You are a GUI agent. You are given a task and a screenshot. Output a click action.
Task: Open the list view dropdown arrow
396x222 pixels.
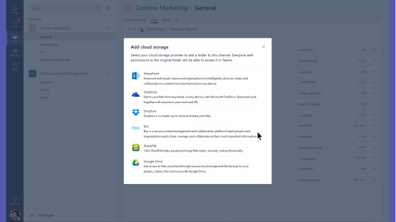click(x=134, y=29)
